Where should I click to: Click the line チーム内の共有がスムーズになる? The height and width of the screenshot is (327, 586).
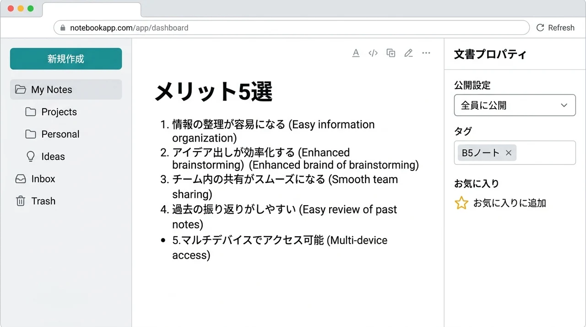coord(249,180)
